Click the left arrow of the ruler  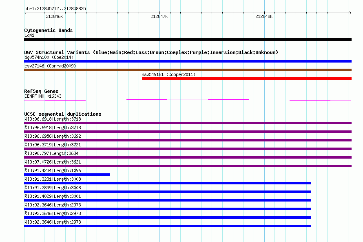point(25,13)
